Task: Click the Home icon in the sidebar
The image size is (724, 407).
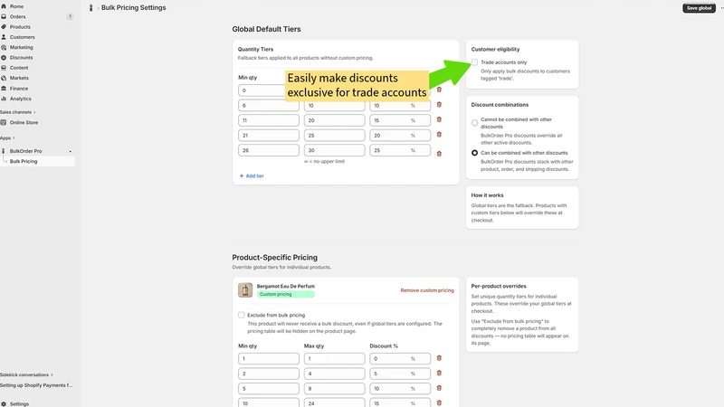Action: 4,6
